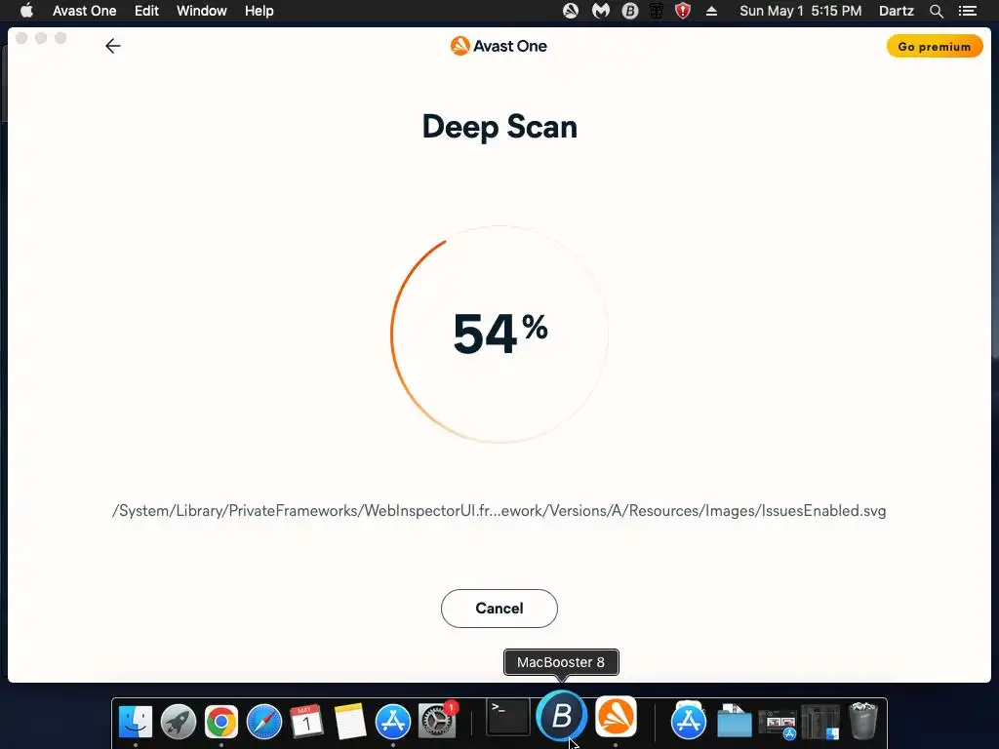Click the scanned file path text
Image resolution: width=999 pixels, height=749 pixels.
(x=499, y=511)
